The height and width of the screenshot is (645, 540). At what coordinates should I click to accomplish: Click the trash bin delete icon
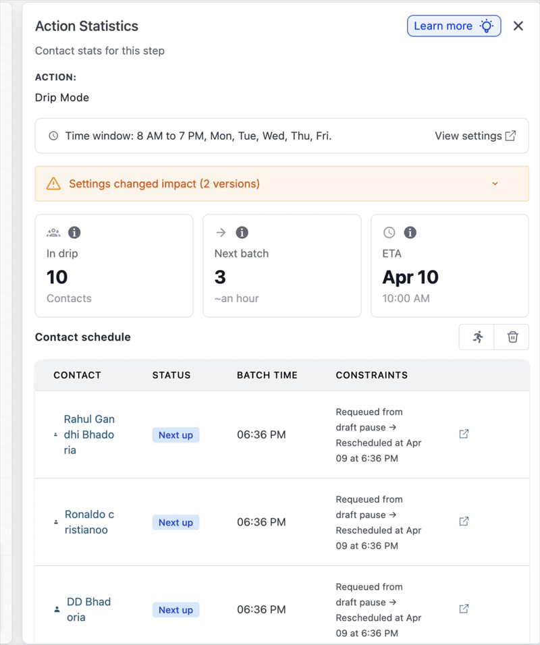[512, 337]
